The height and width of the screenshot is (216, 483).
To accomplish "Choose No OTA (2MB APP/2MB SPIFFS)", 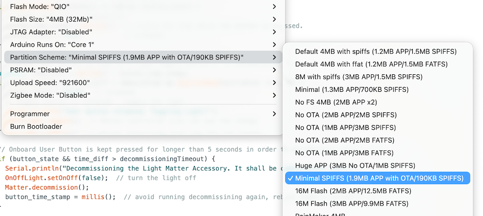I will (346, 115).
